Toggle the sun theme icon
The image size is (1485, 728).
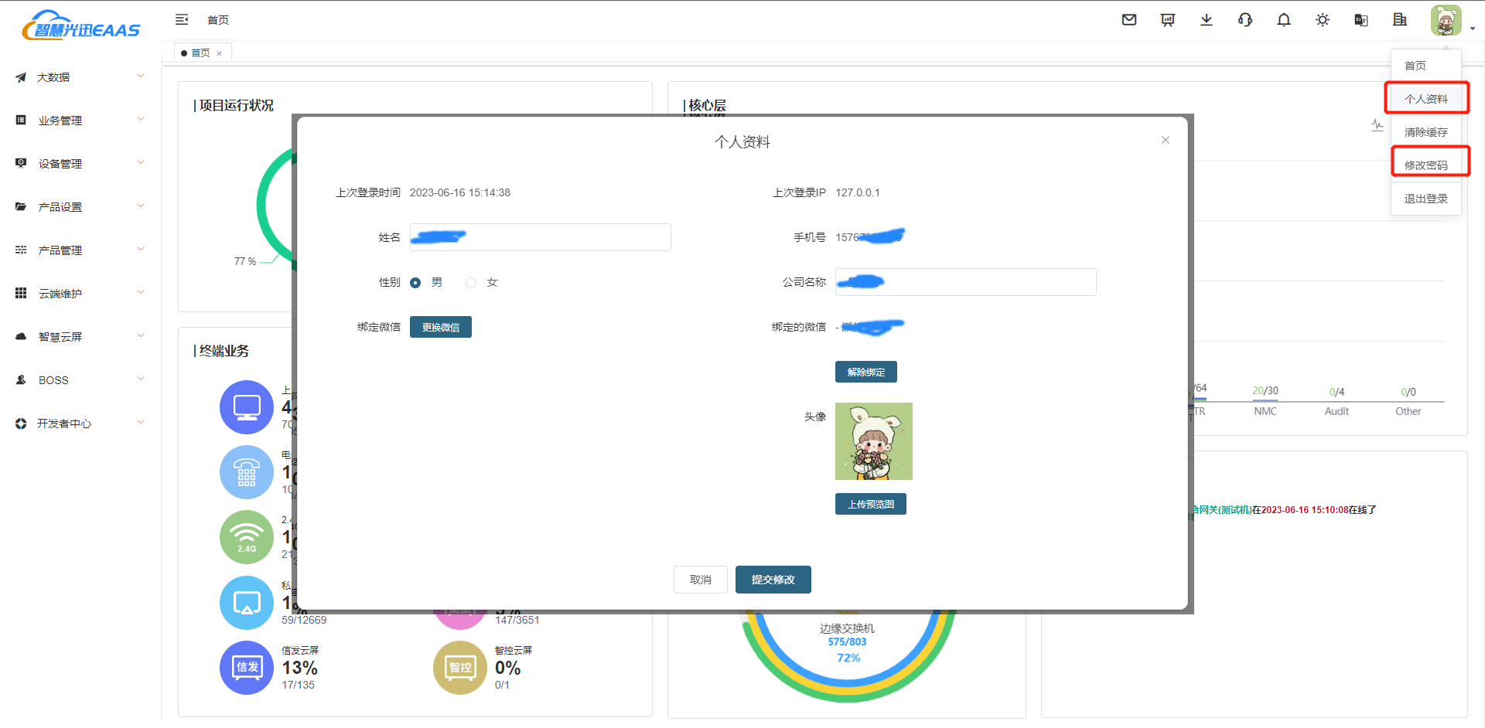pyautogui.click(x=1323, y=20)
